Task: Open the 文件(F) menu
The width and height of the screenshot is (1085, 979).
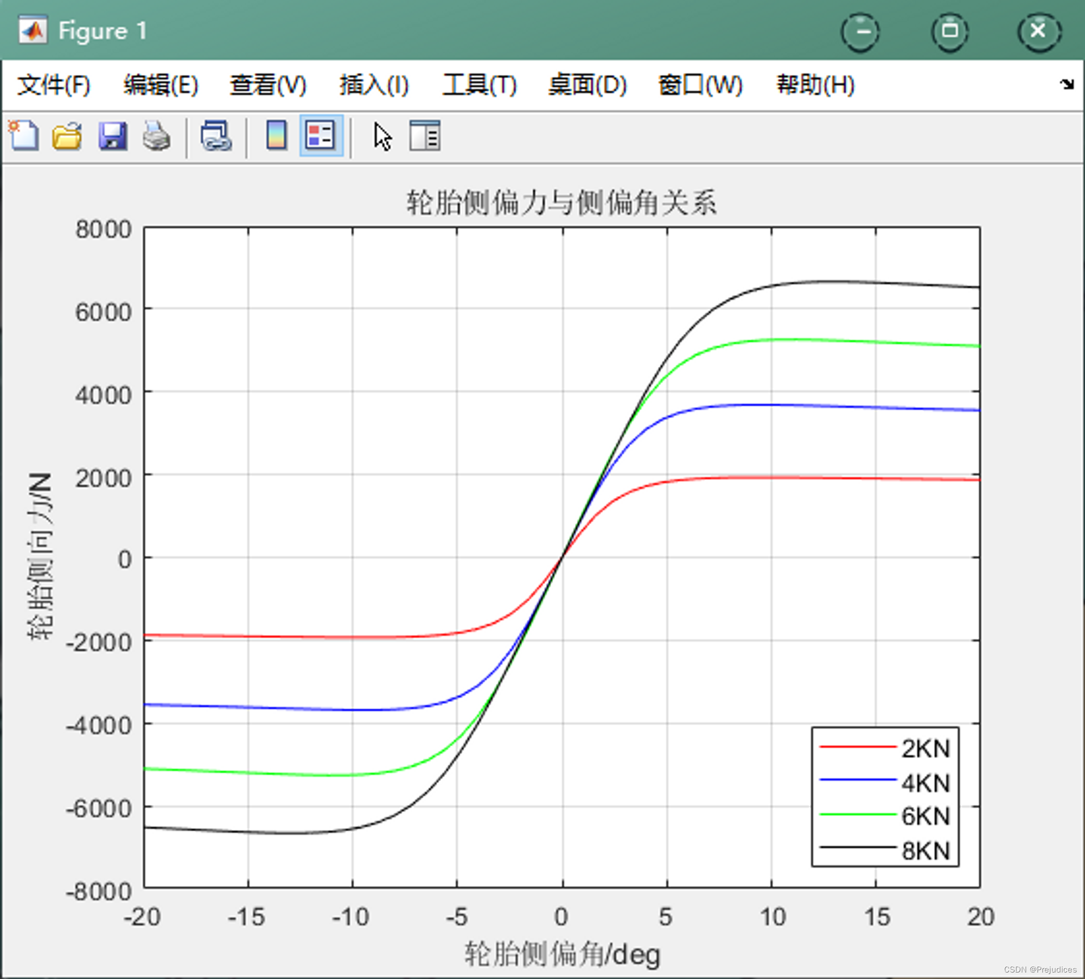Action: (x=53, y=85)
